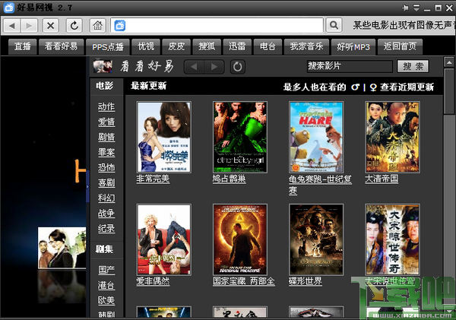Click the inner panel refresh circle icon
The width and height of the screenshot is (456, 320).
[238, 67]
